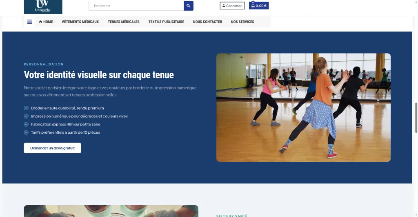418x217 pixels.
Task: Select Textile Publicitaire in the navigation
Action: pos(166,22)
